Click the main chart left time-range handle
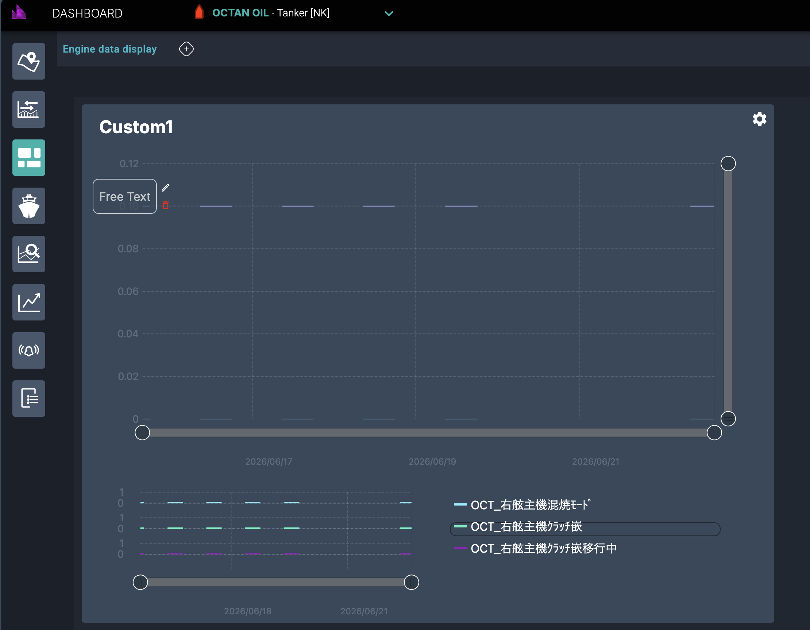 pos(142,433)
